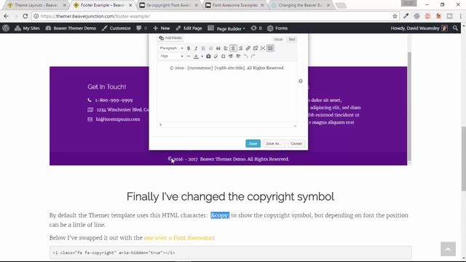Toggle center alignment in the editor

point(233,48)
